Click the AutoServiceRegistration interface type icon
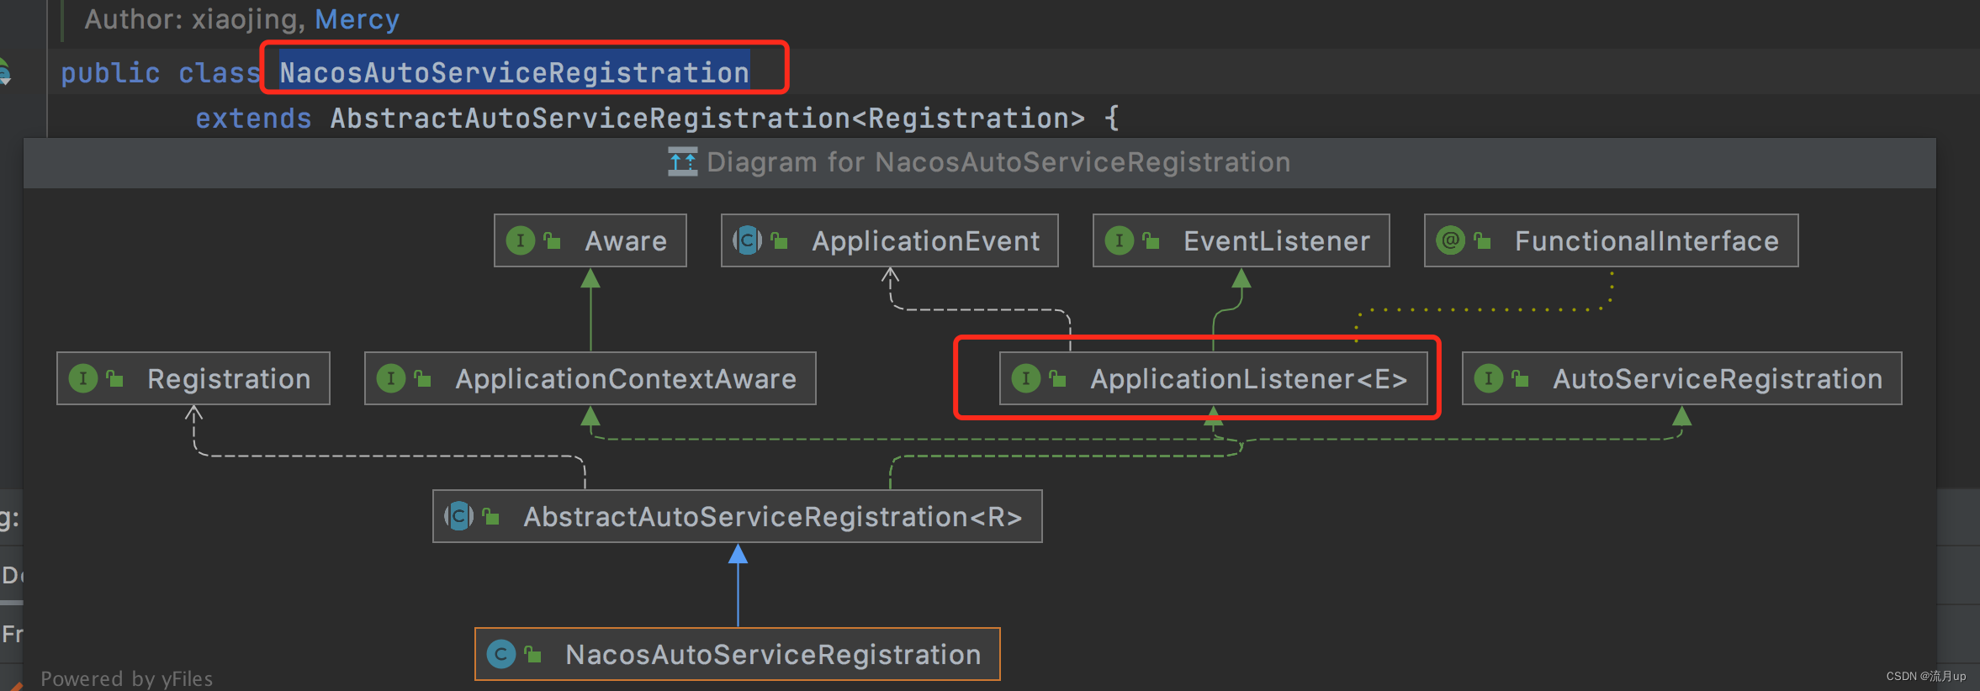 point(1488,379)
